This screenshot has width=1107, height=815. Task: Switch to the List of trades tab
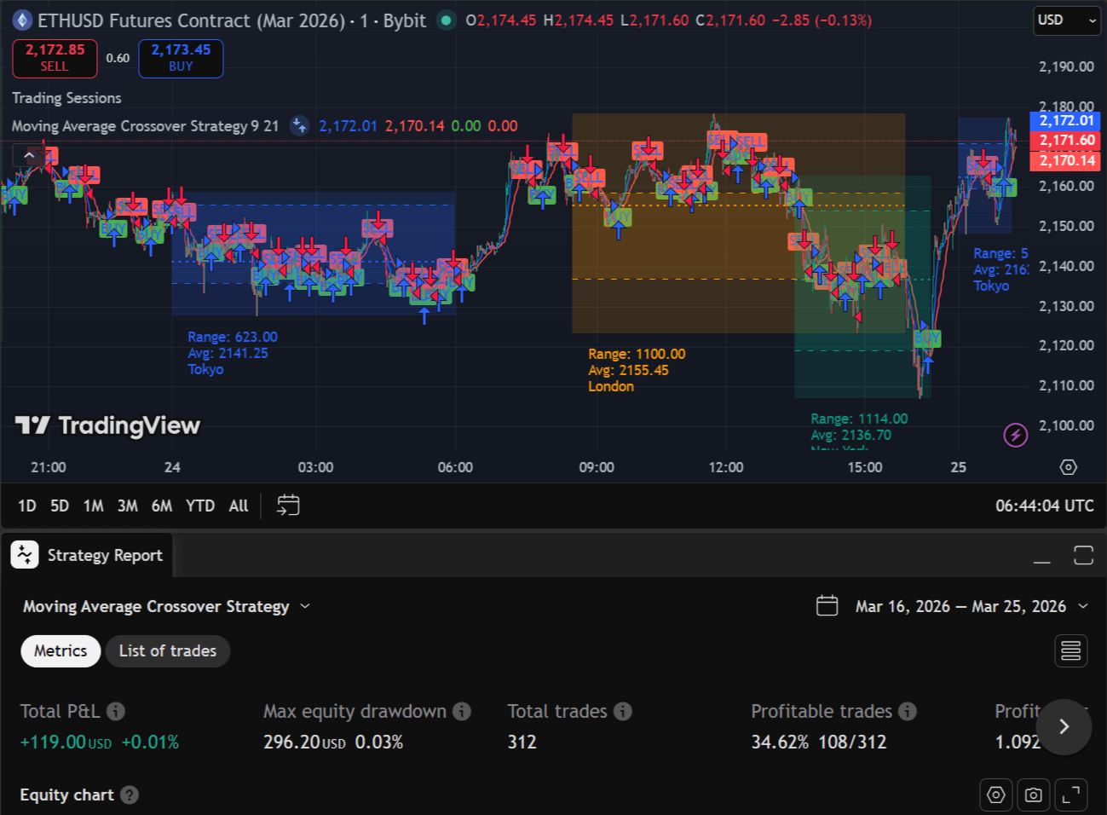coord(167,650)
